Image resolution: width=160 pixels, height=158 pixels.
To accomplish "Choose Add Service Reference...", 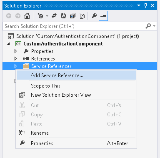I will pyautogui.click(x=76, y=75).
